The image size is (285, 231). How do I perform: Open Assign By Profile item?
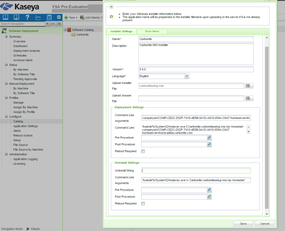point(24,112)
